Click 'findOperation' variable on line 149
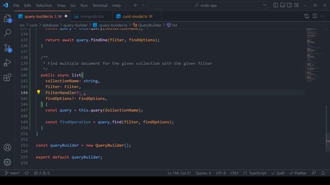The height and width of the screenshot is (185, 330). (x=75, y=122)
